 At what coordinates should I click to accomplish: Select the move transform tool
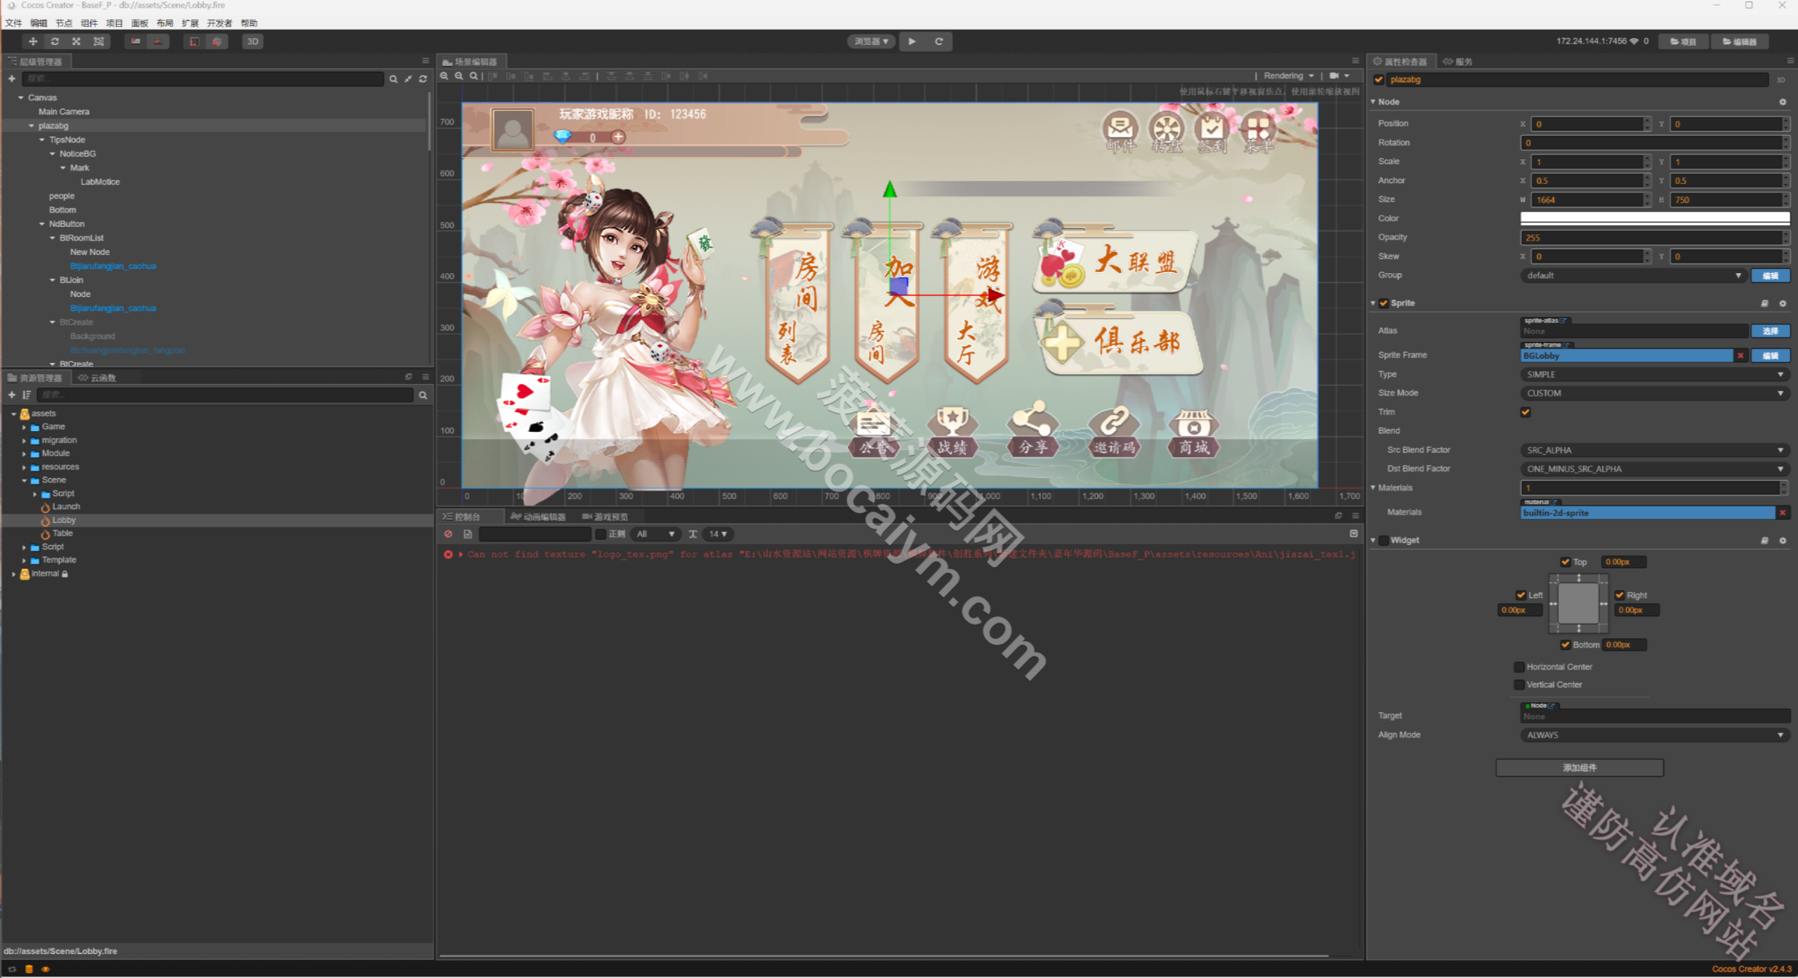(33, 41)
